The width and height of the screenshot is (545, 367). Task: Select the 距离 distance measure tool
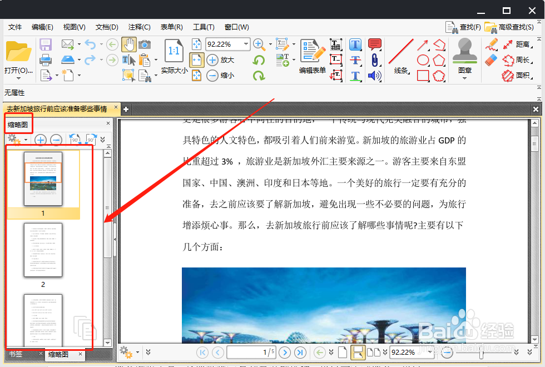click(x=517, y=44)
